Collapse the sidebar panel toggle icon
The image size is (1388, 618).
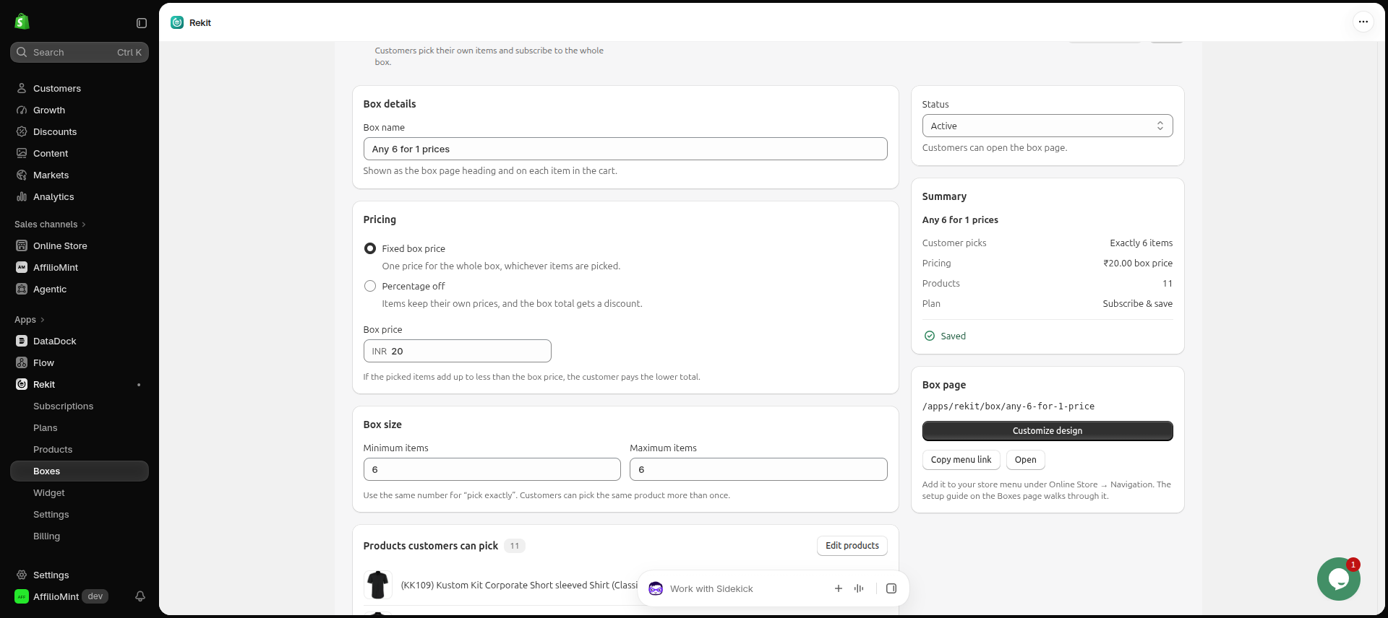click(x=142, y=23)
